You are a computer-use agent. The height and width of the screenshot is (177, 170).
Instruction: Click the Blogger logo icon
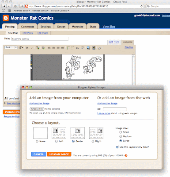pyautogui.click(x=6, y=18)
